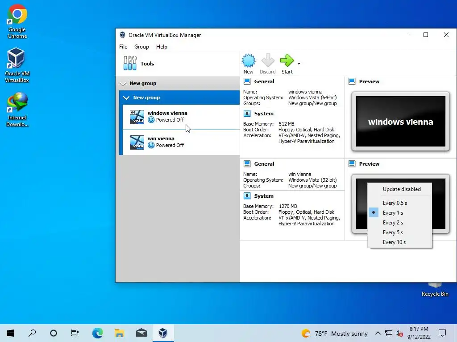
Task: Open the Mail app on the taskbar
Action: [x=141, y=333]
